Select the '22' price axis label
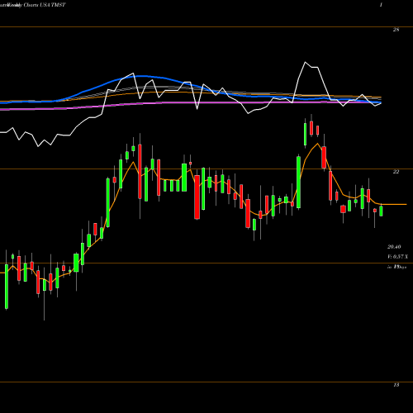 click(x=396, y=172)
